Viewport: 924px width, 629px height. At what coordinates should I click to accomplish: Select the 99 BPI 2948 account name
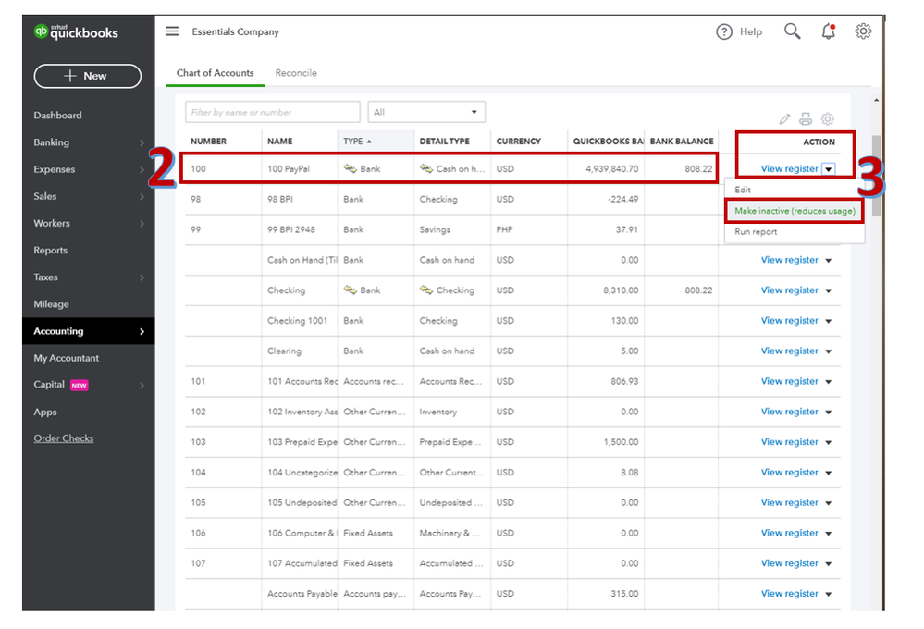pyautogui.click(x=291, y=230)
